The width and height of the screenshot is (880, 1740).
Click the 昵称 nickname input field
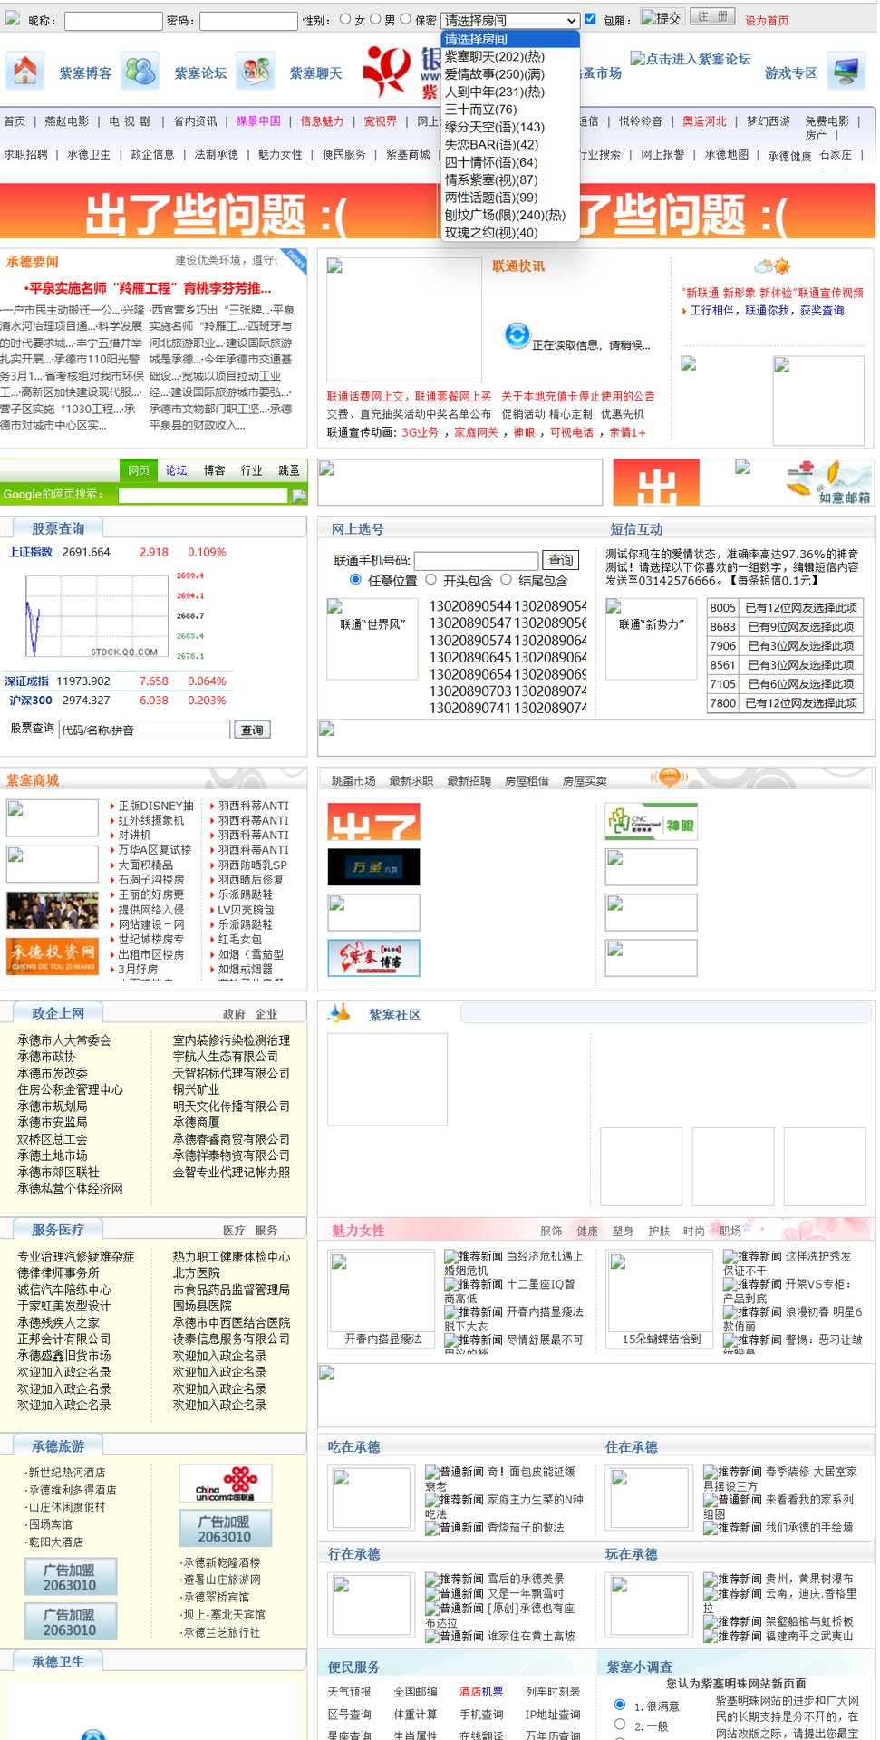point(113,20)
